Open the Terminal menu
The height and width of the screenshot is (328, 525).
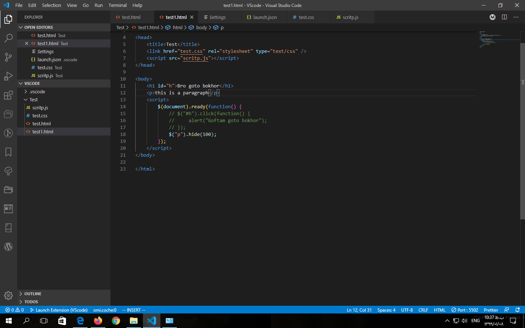[117, 5]
